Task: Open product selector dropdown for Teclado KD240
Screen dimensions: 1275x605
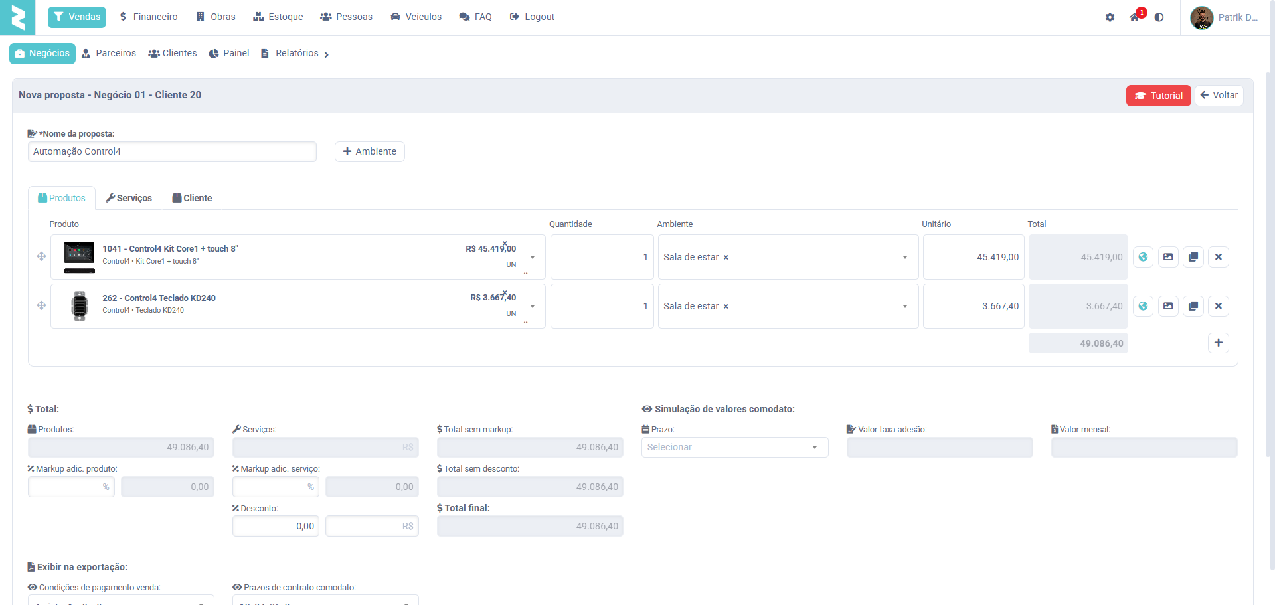Action: coord(533,307)
